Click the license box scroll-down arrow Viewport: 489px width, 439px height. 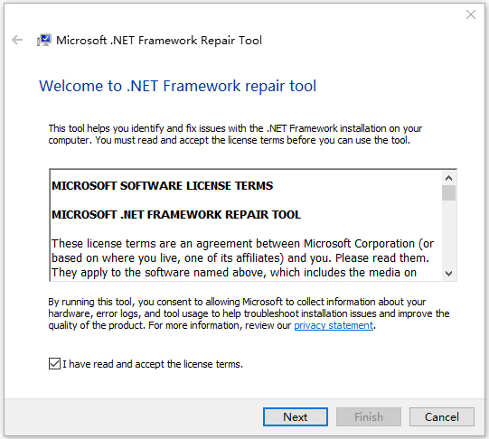pos(448,273)
